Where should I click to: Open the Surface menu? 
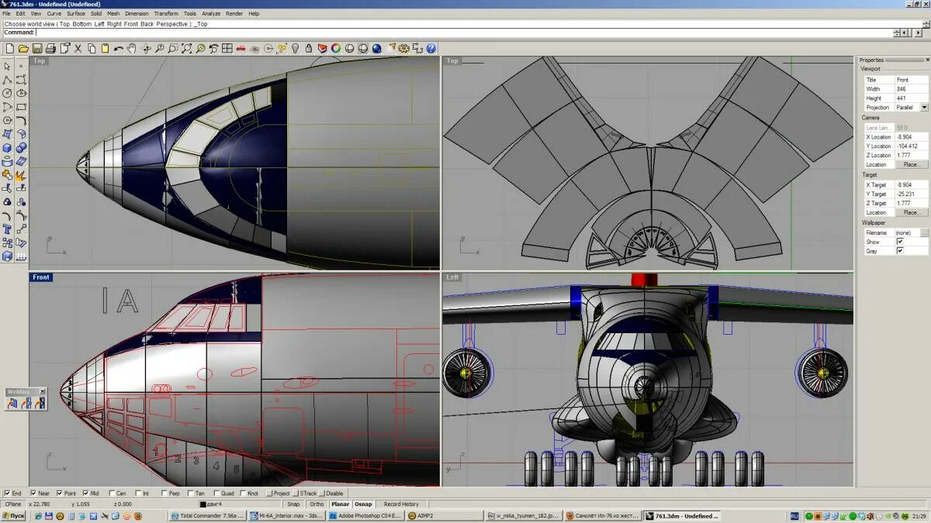[x=76, y=13]
